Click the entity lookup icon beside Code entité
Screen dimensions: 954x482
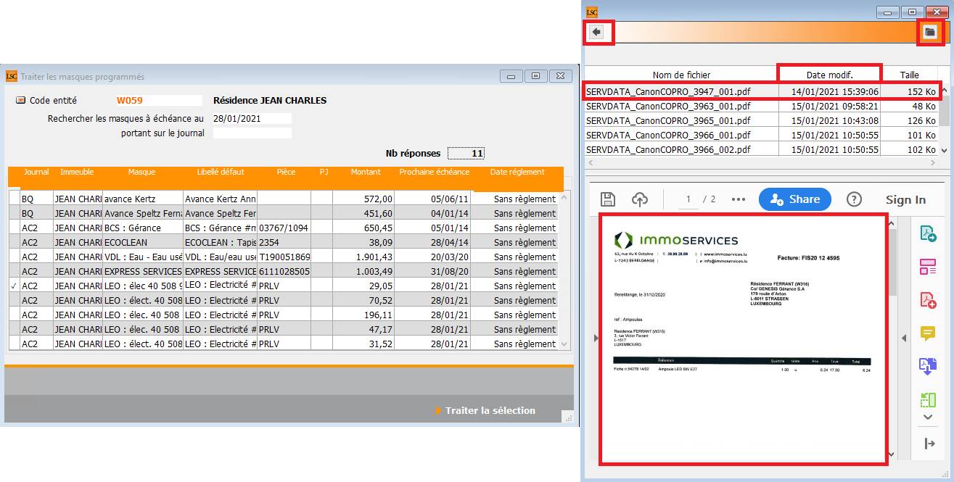[20, 101]
